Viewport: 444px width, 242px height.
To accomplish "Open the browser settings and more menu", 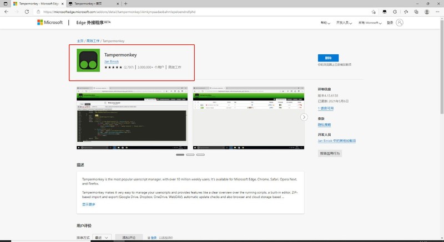I will tap(437, 12).
